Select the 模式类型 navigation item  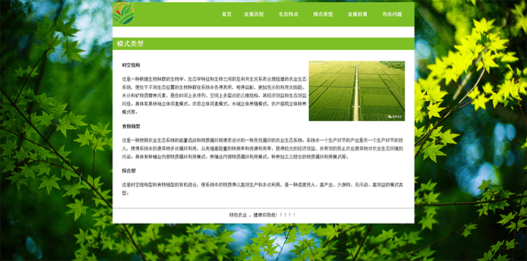click(x=323, y=15)
